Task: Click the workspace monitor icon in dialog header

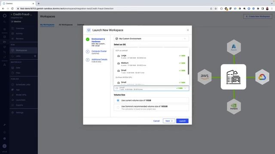Action: coord(89,30)
